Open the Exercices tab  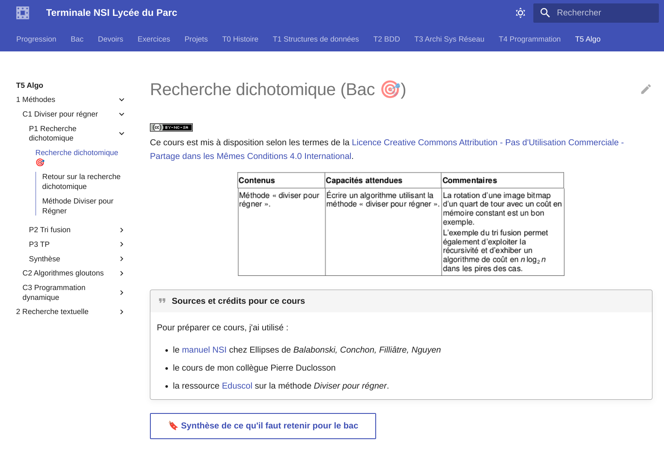[154, 39]
